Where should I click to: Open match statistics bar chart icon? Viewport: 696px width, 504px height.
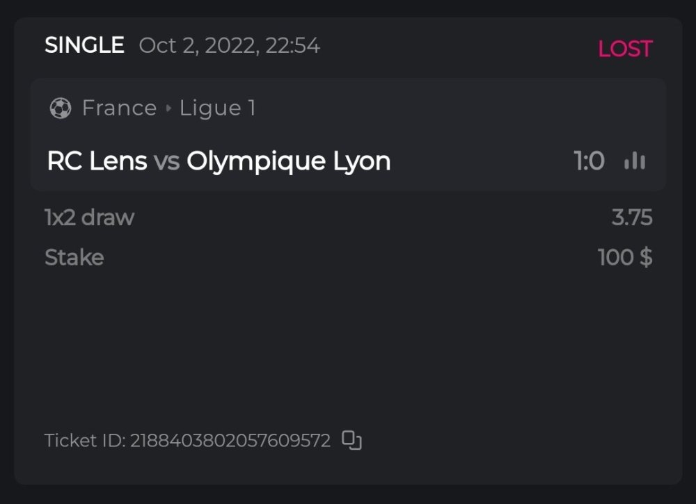click(634, 161)
